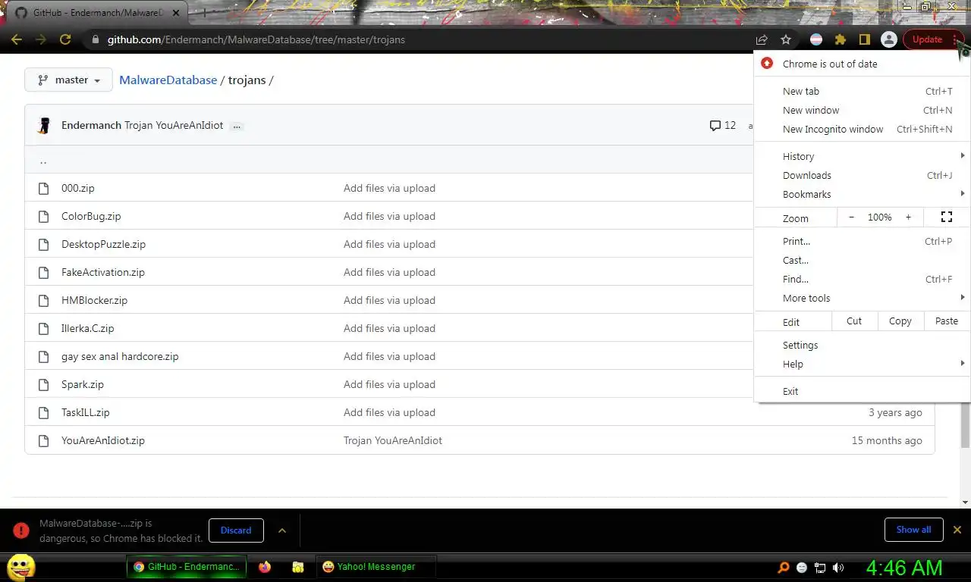This screenshot has width=971, height=582.
Task: Close the downloads bar
Action: click(x=957, y=530)
